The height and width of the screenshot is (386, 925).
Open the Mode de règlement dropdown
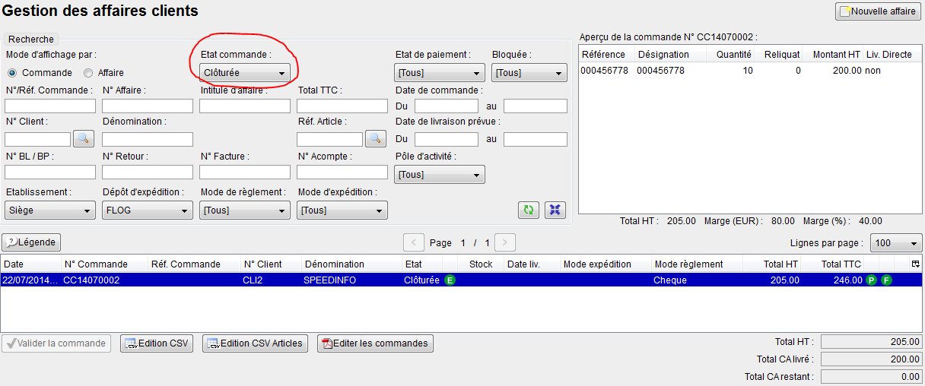tap(245, 210)
